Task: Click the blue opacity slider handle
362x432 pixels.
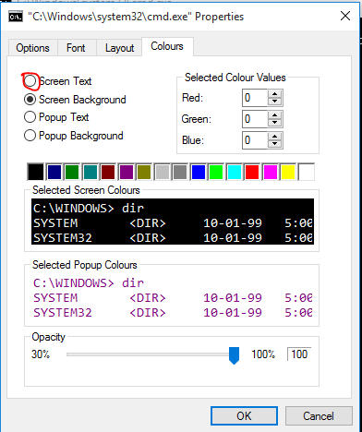Action: pos(234,355)
